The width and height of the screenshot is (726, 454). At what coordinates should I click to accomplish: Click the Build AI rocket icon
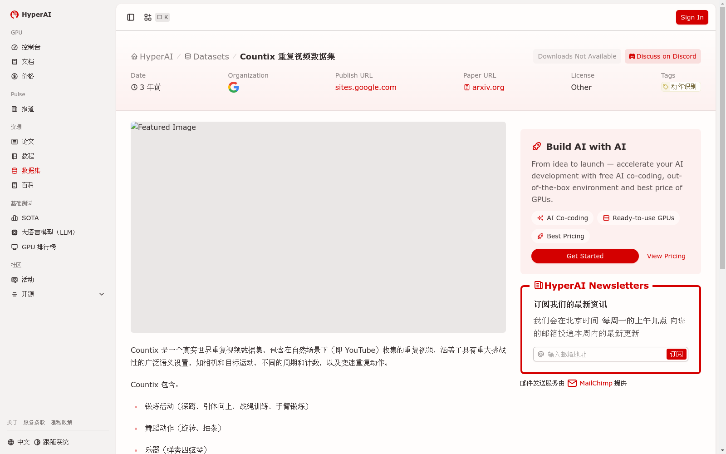(537, 147)
